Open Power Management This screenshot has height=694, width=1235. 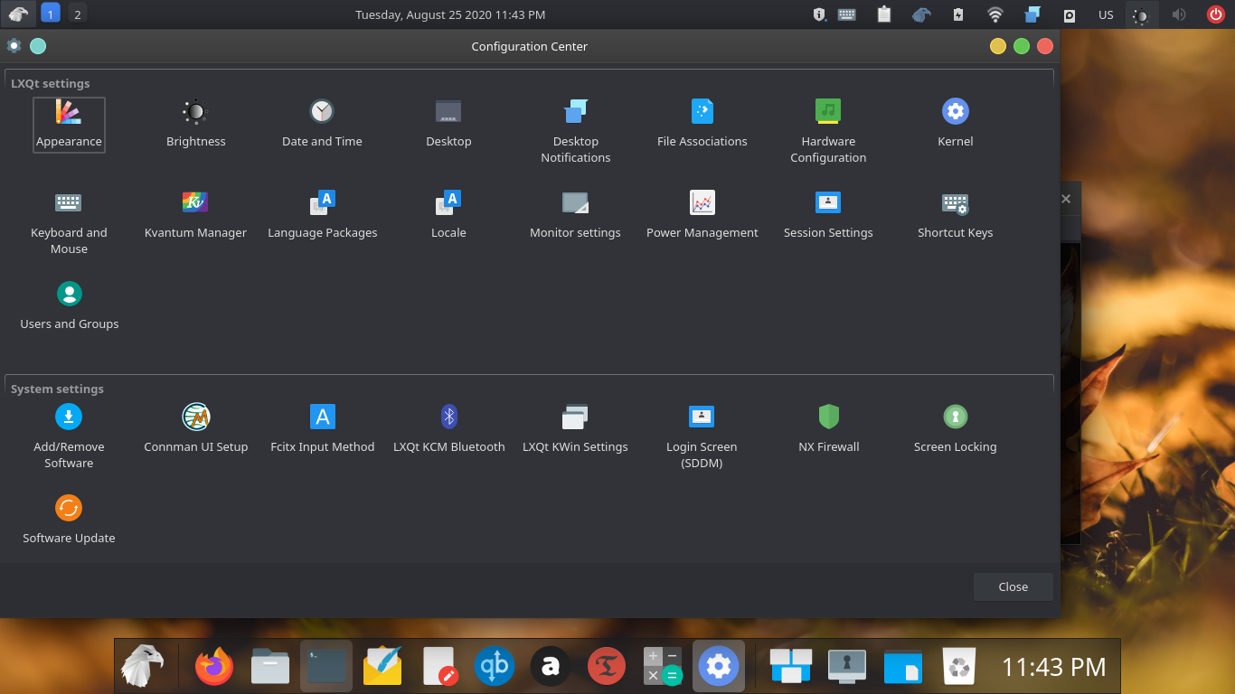(x=702, y=216)
